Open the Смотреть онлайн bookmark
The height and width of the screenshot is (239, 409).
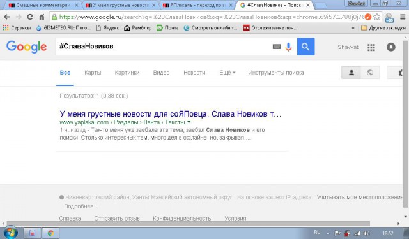pos(211,28)
